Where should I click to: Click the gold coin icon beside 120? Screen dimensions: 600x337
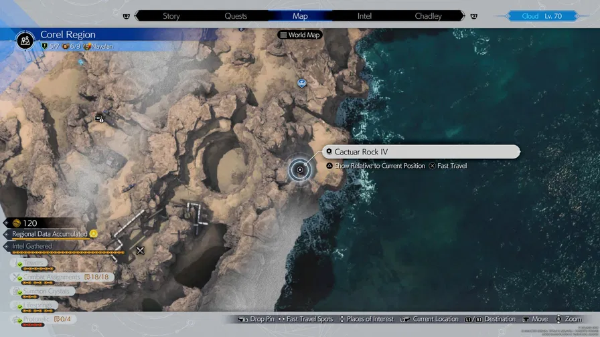15,223
